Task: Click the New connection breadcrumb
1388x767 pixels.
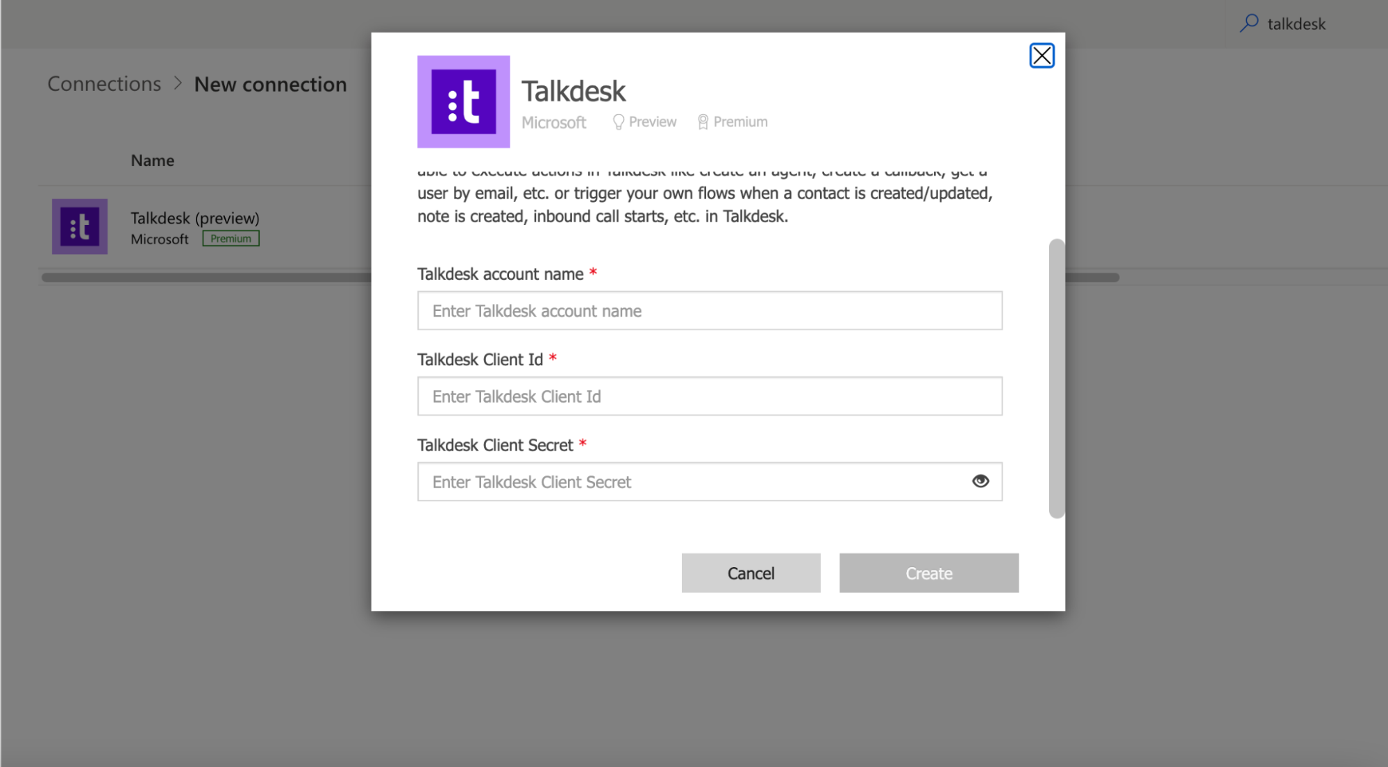Action: pos(270,84)
